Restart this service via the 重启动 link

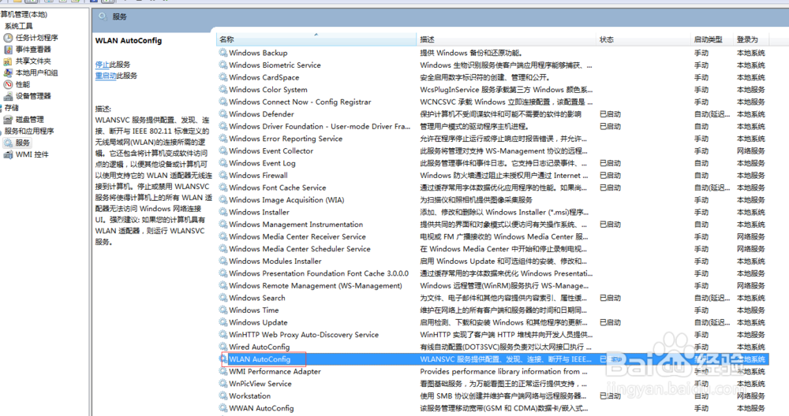click(x=106, y=76)
